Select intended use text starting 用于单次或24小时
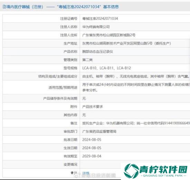Viewport: 190px width, 180px height. click(136, 87)
